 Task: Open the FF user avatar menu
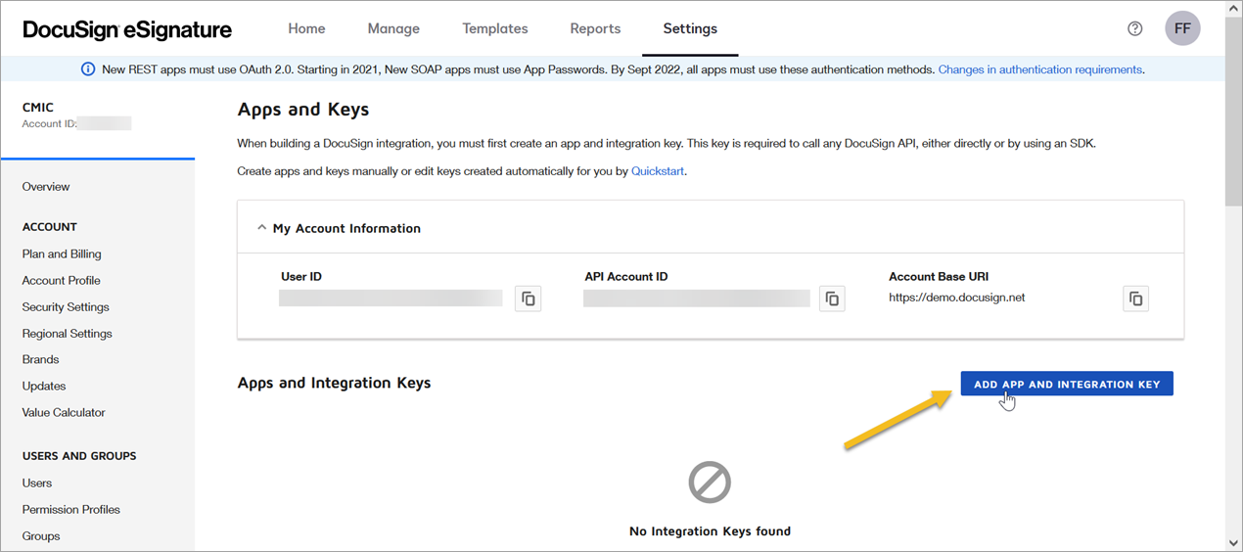[1182, 28]
